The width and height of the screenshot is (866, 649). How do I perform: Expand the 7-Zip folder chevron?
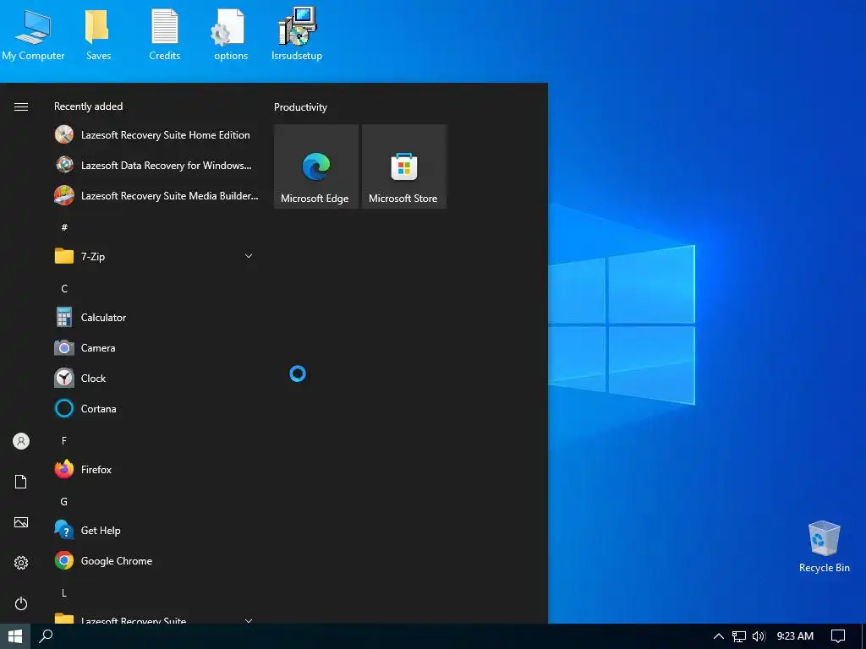249,256
